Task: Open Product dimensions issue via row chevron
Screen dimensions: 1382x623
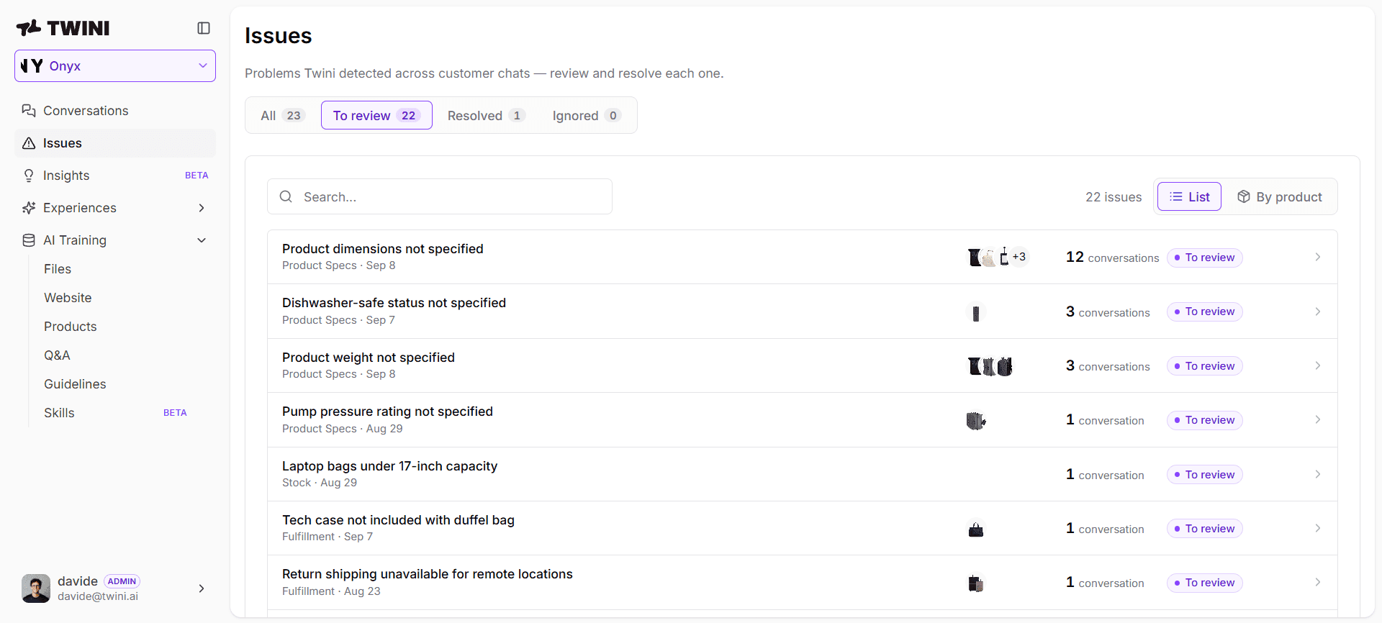Action: [x=1318, y=257]
